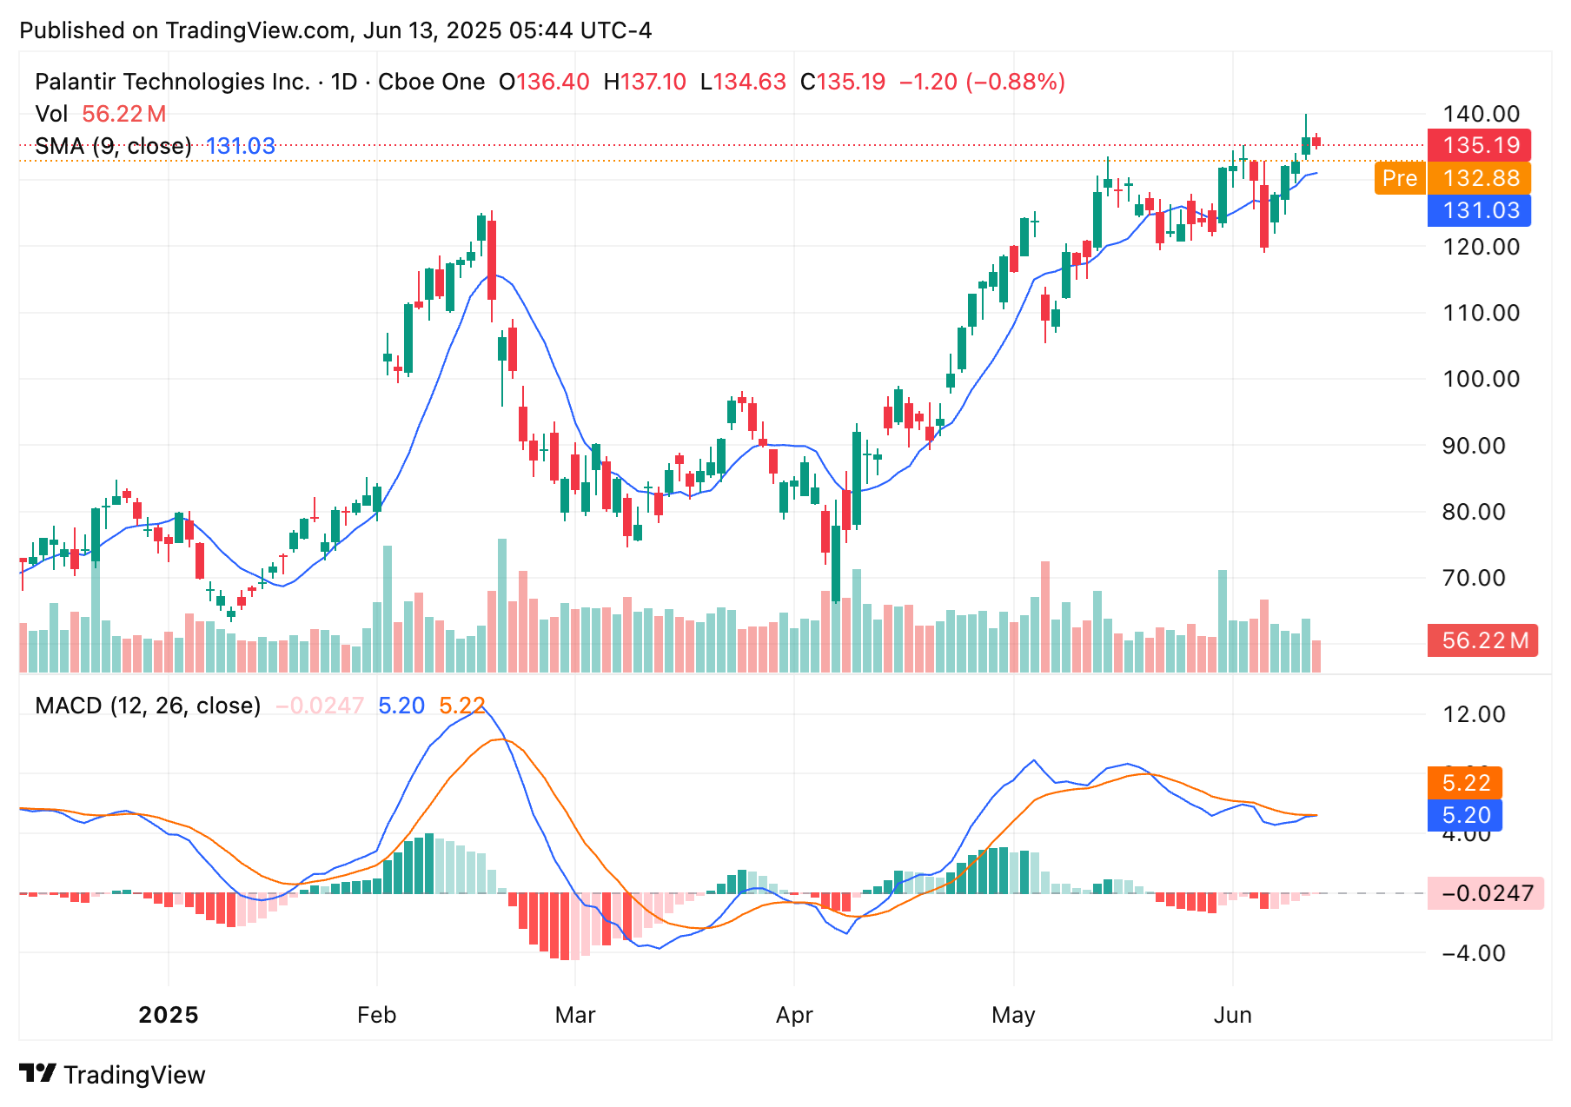Viewport: 1571px width, 1107px height.
Task: Click the orange 5.22 MACD signal axis label
Action: click(1465, 783)
